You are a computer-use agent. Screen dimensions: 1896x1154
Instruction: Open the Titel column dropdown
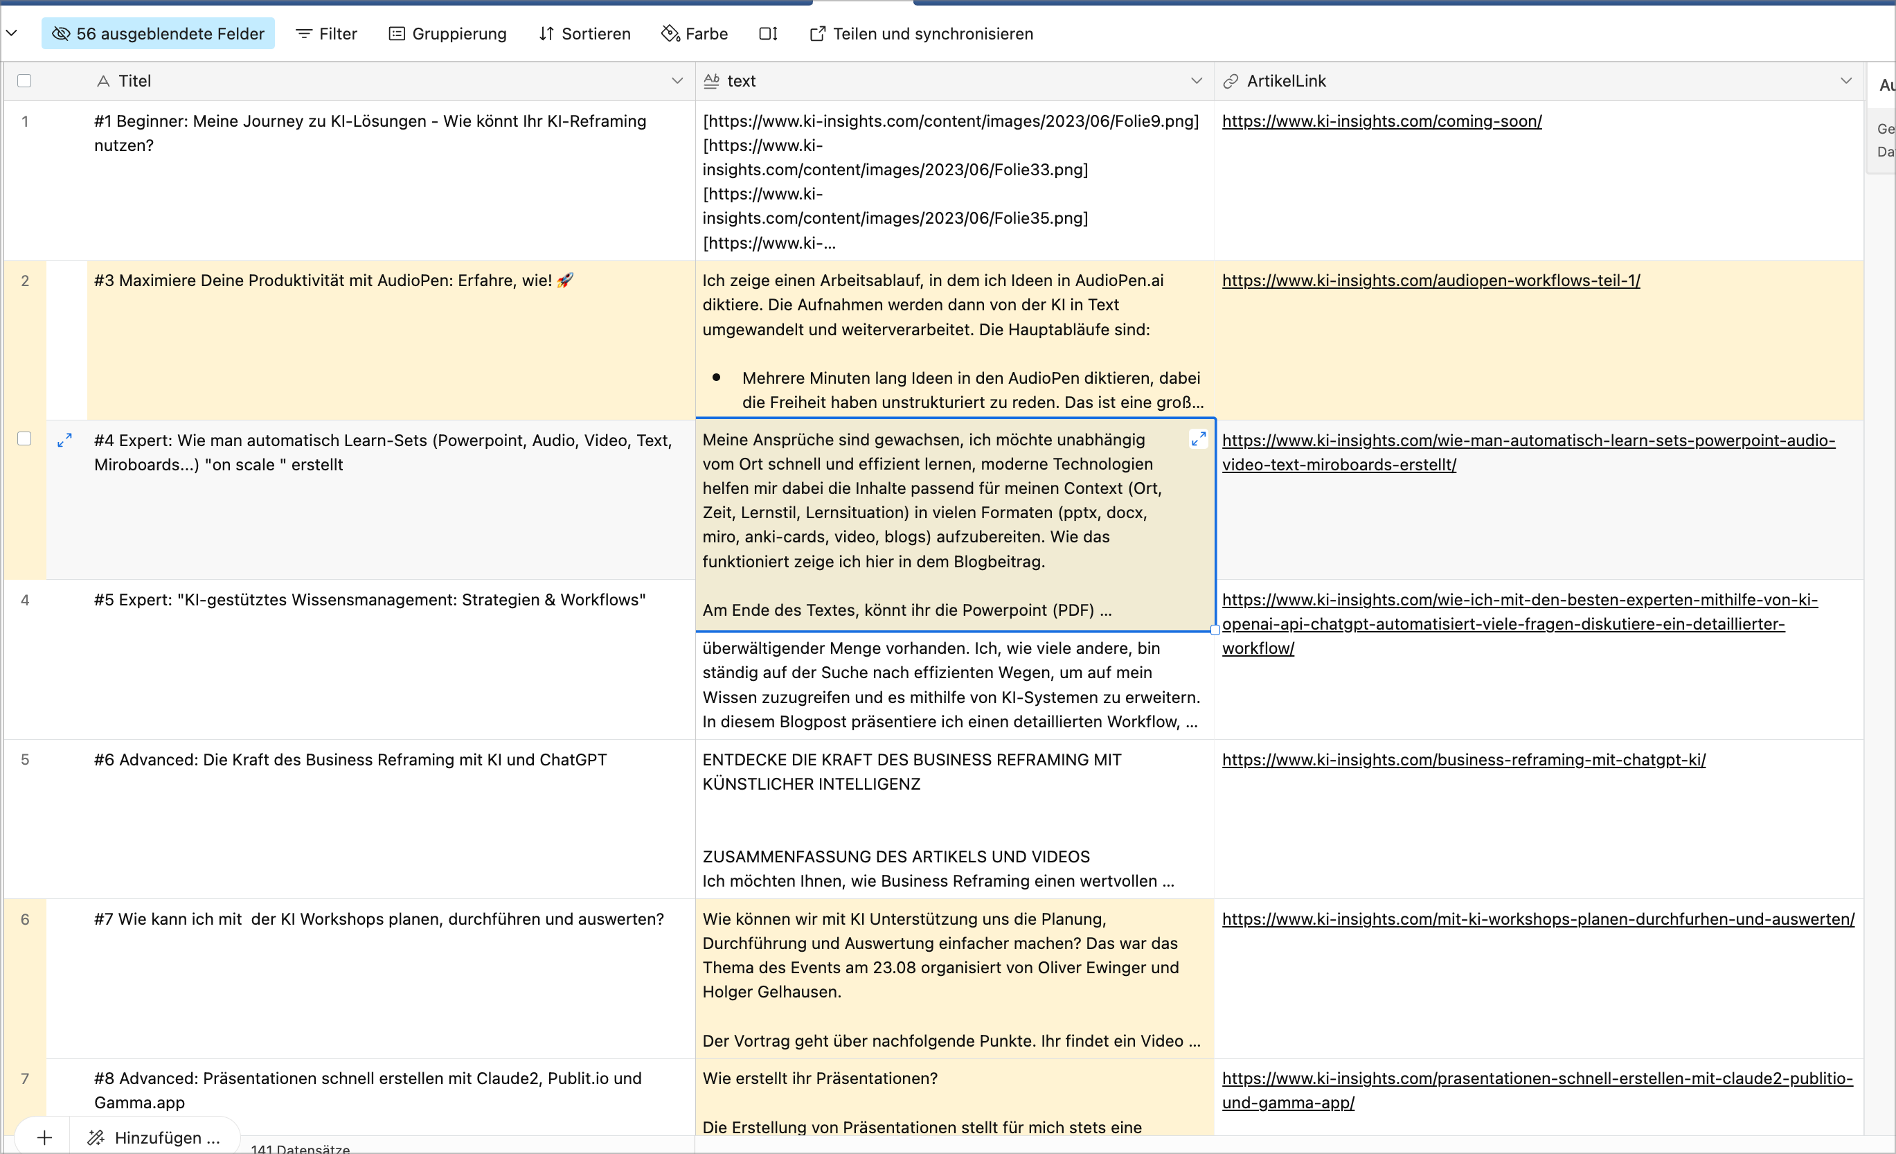[677, 81]
